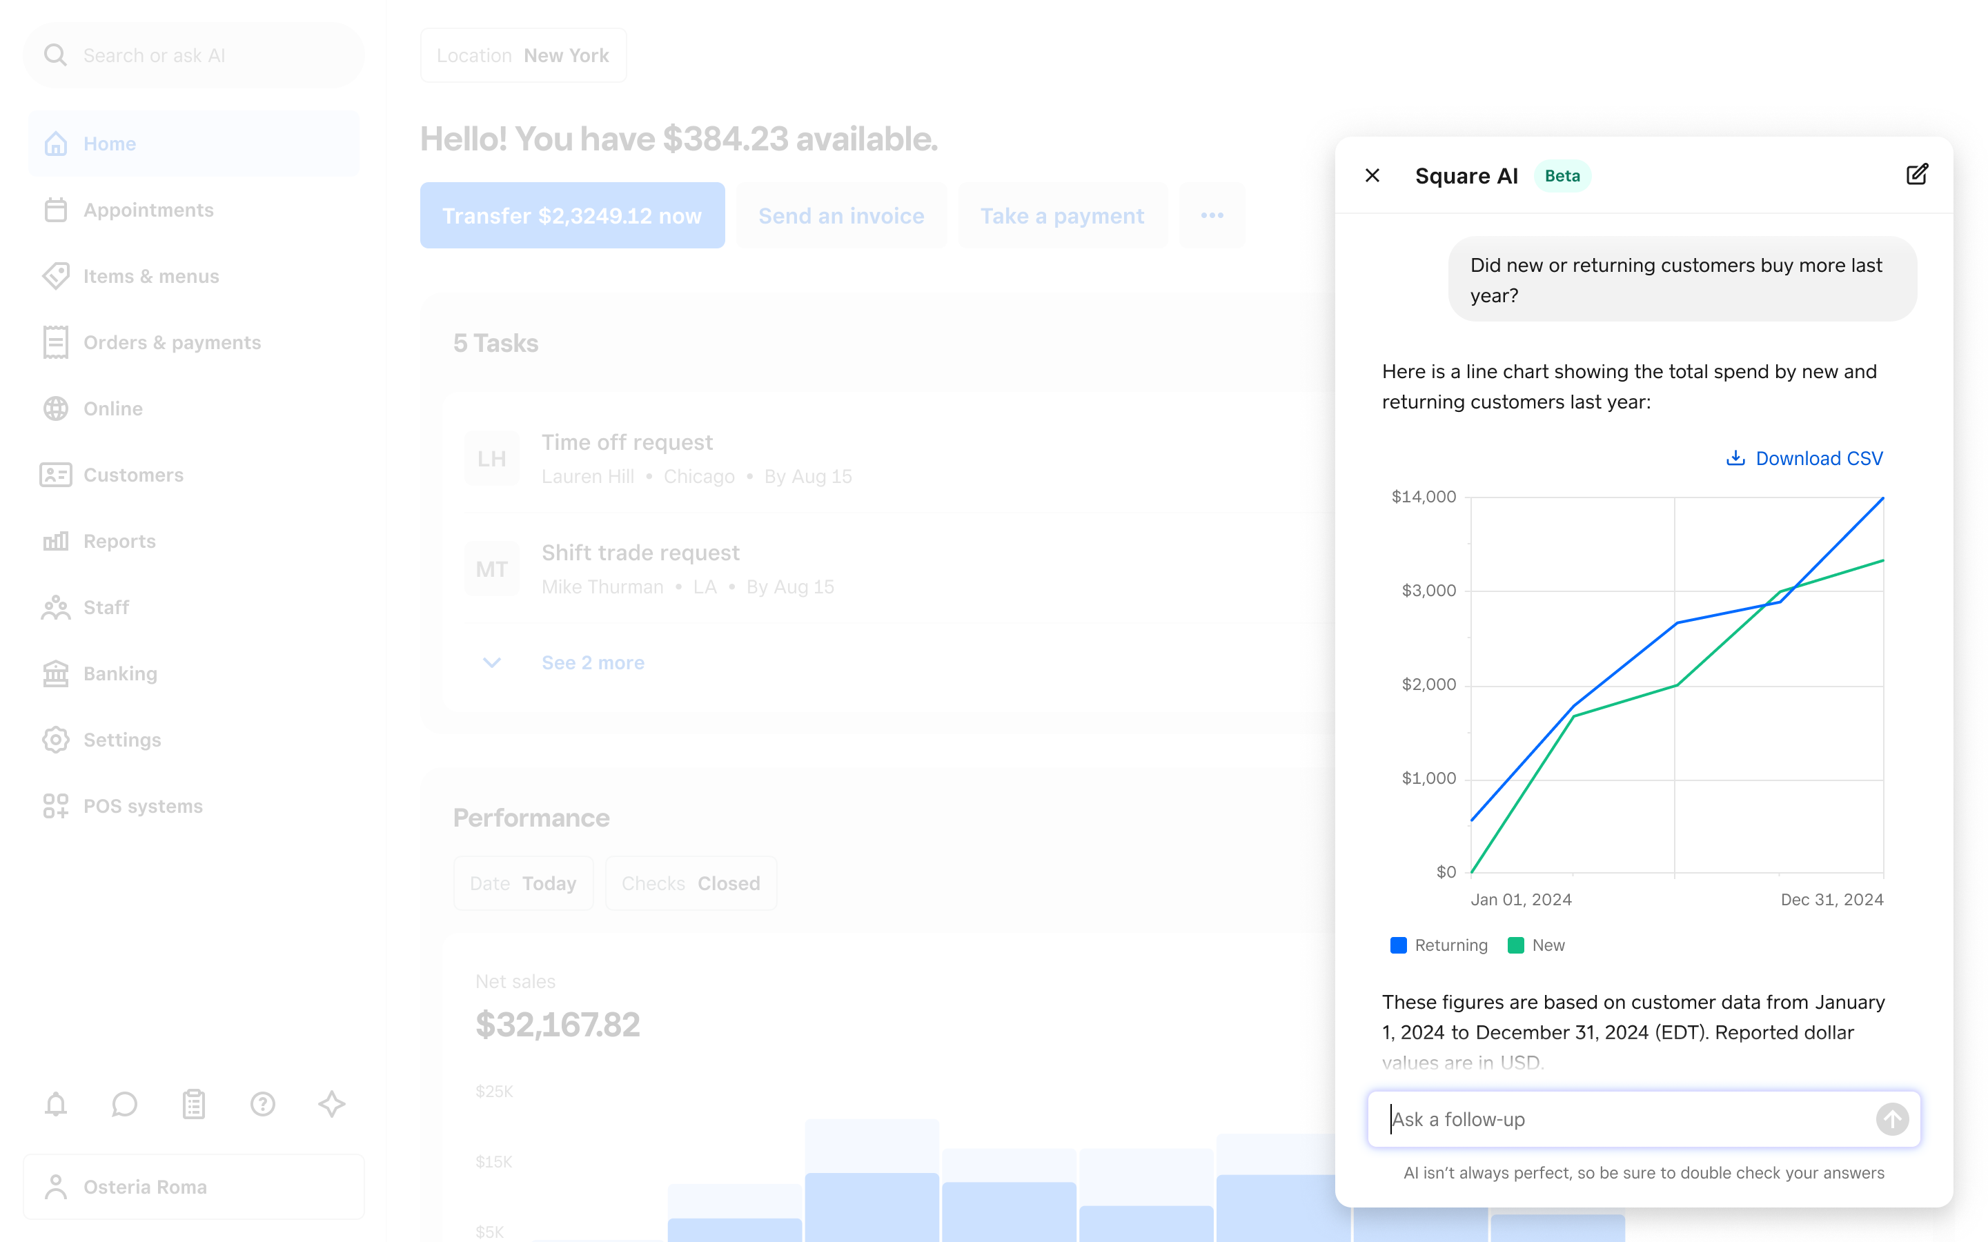Open the Date Today filter dropdown

click(x=523, y=883)
